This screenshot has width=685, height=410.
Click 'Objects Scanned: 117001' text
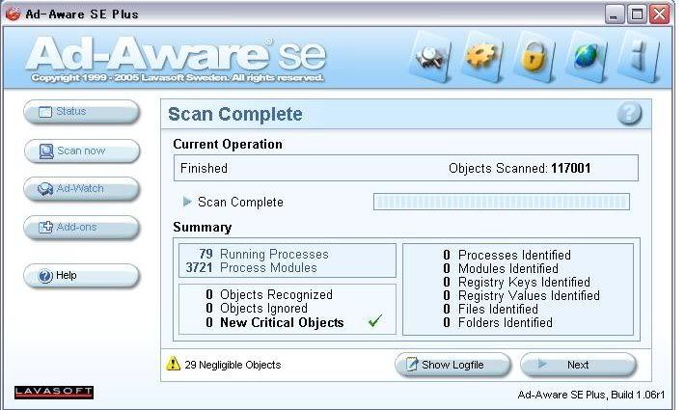tap(519, 168)
